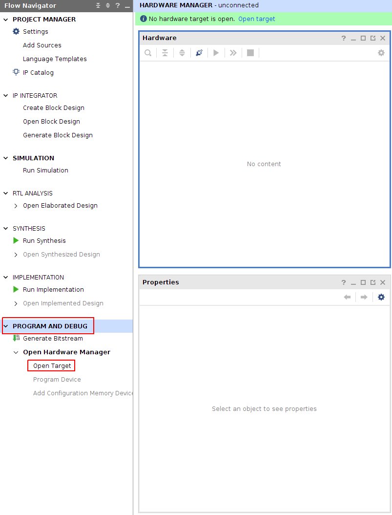Click the Generate Bitstream icon
Viewport: 392px width, 515px height.
click(x=16, y=338)
